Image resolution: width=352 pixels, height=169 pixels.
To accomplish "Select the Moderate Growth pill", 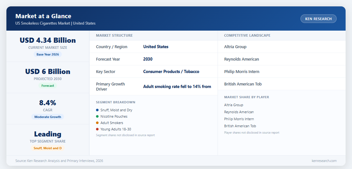I will click(x=48, y=117).
